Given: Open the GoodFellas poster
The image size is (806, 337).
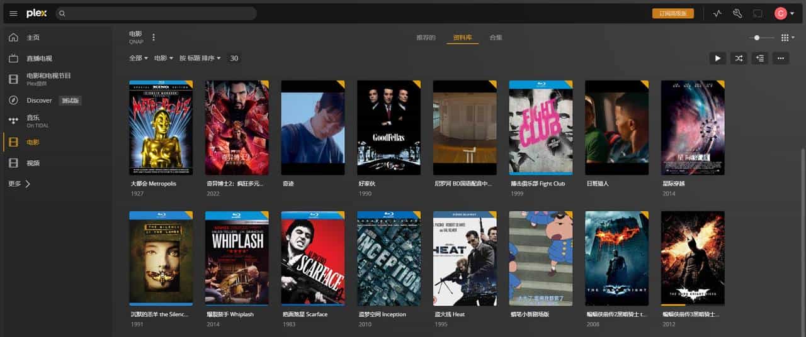Looking at the screenshot, I should click(x=389, y=128).
